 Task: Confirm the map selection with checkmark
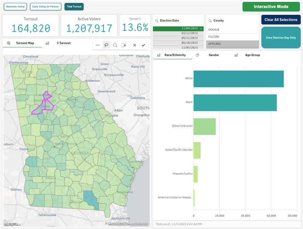(143, 45)
